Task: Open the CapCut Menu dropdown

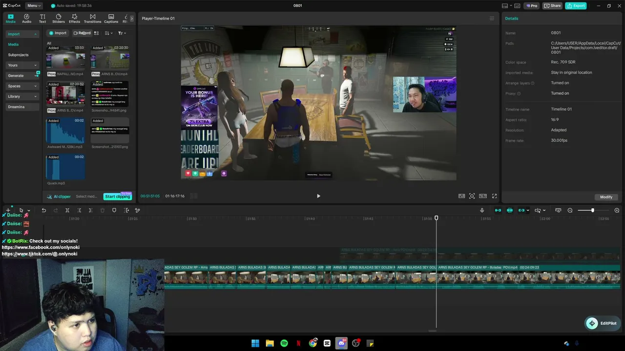Action: (34, 6)
